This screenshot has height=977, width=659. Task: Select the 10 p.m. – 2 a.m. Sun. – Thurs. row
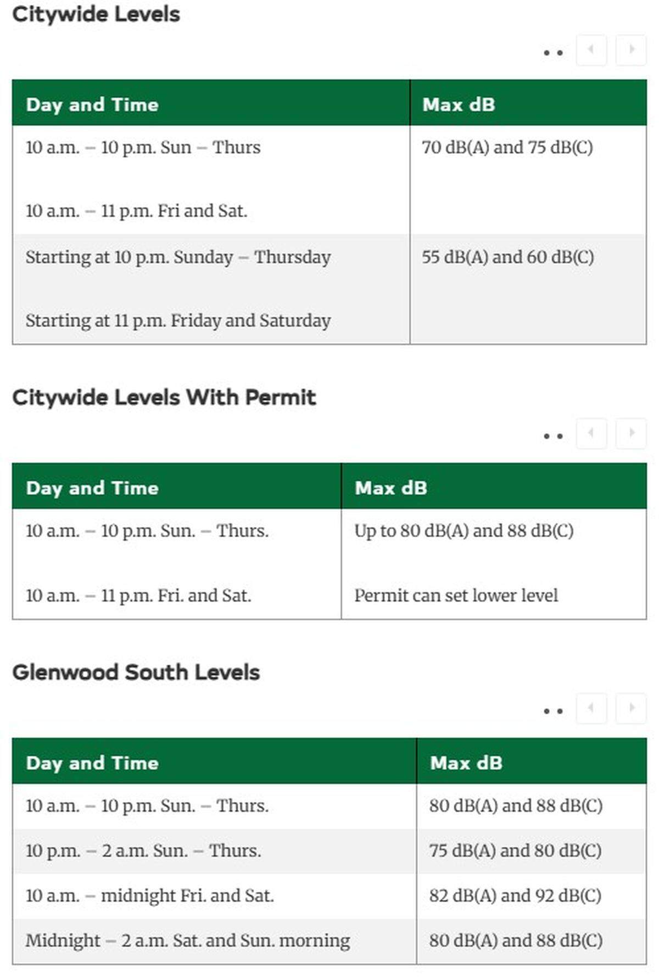coord(329,851)
